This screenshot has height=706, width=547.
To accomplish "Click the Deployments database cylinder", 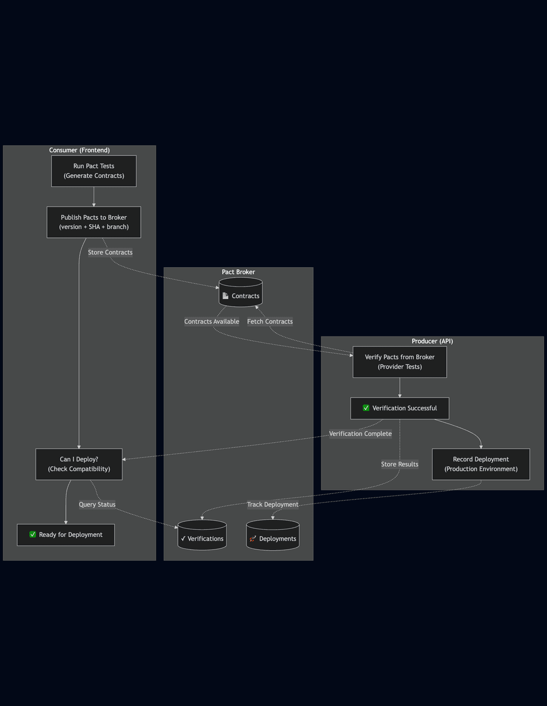I will tap(272, 535).
